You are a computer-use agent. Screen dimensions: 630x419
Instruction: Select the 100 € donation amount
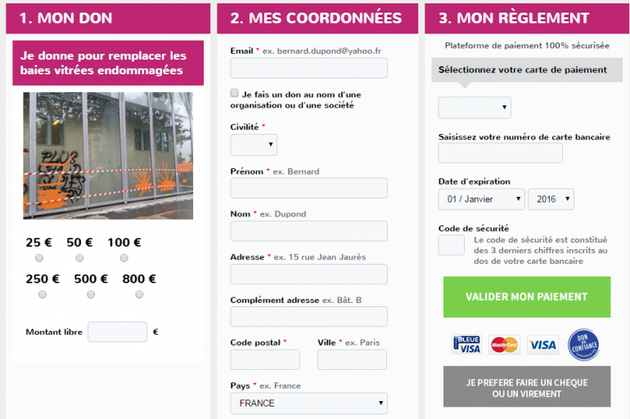[124, 258]
